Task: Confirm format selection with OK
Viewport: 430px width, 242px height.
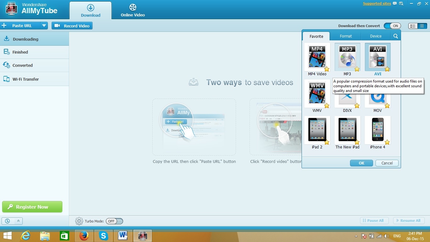Action: coord(361,163)
